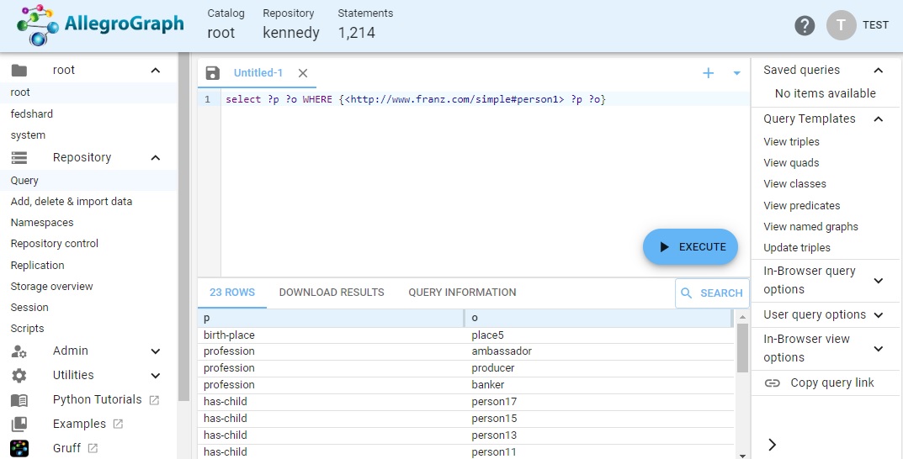903x459 pixels.
Task: Collapse the Saved queries section
Action: (878, 71)
